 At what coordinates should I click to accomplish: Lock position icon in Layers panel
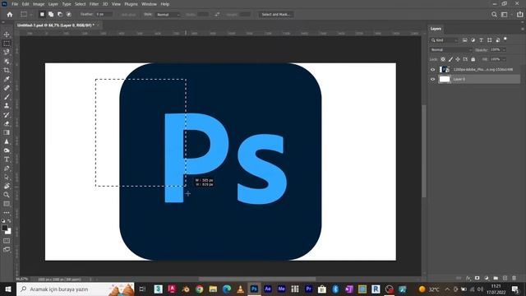coord(458,59)
